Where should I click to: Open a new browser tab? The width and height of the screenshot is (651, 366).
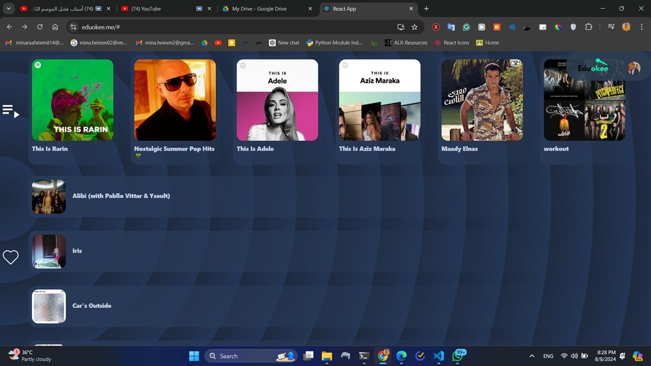point(426,9)
